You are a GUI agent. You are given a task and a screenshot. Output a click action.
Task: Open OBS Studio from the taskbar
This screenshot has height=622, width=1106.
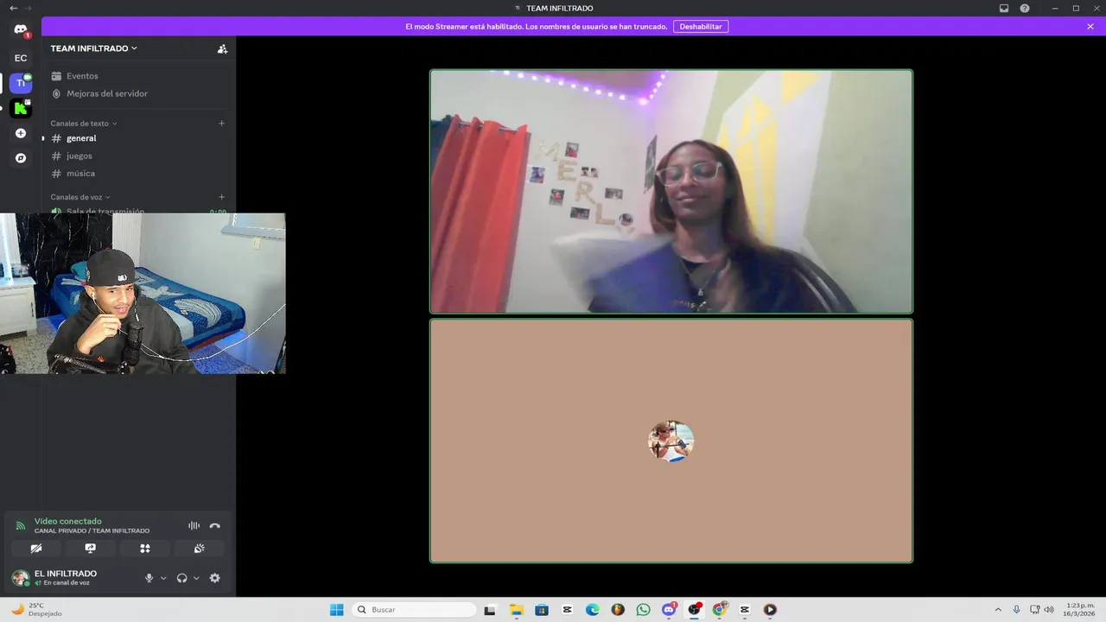pyautogui.click(x=694, y=610)
